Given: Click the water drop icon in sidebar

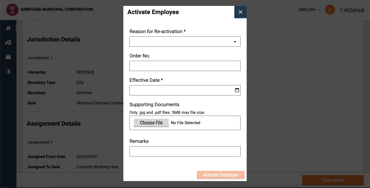Looking at the screenshot, I should [x=8, y=71].
